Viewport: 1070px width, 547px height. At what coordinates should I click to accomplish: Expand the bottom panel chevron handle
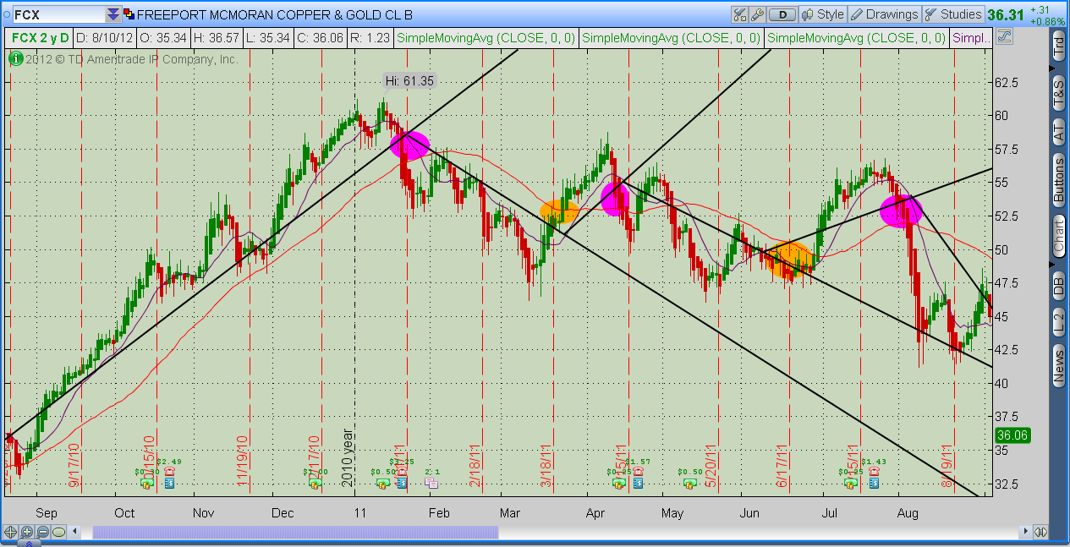(x=29, y=543)
